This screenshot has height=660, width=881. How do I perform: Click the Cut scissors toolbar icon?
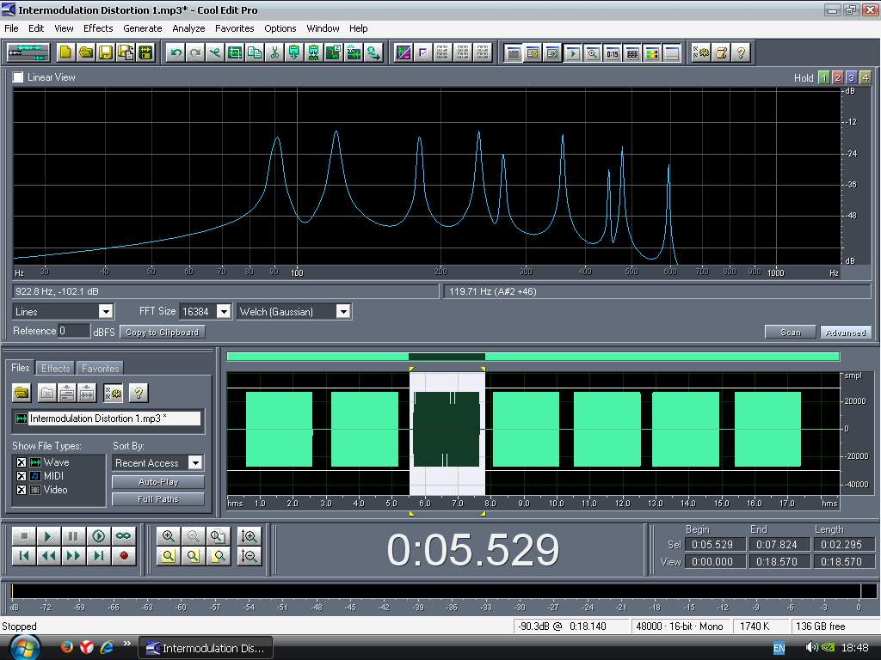(x=274, y=52)
